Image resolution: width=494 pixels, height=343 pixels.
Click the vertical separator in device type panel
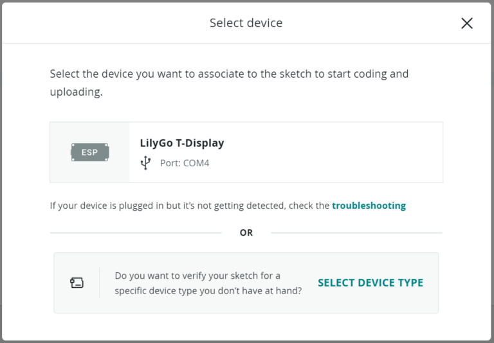point(100,283)
